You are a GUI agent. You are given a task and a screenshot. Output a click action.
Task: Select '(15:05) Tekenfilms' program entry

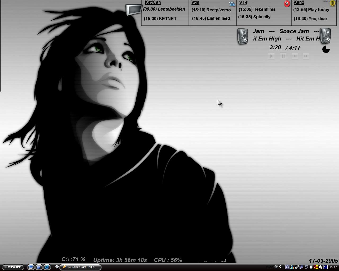point(257,10)
